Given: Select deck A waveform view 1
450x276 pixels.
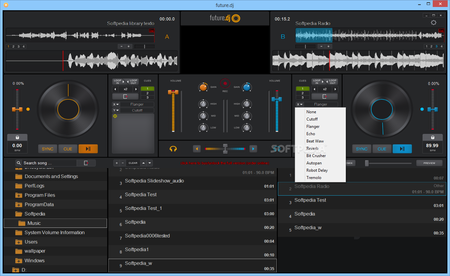Looking at the screenshot, I should [x=8, y=46].
